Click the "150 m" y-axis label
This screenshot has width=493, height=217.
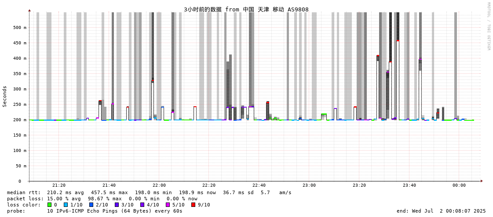click(x=19, y=135)
